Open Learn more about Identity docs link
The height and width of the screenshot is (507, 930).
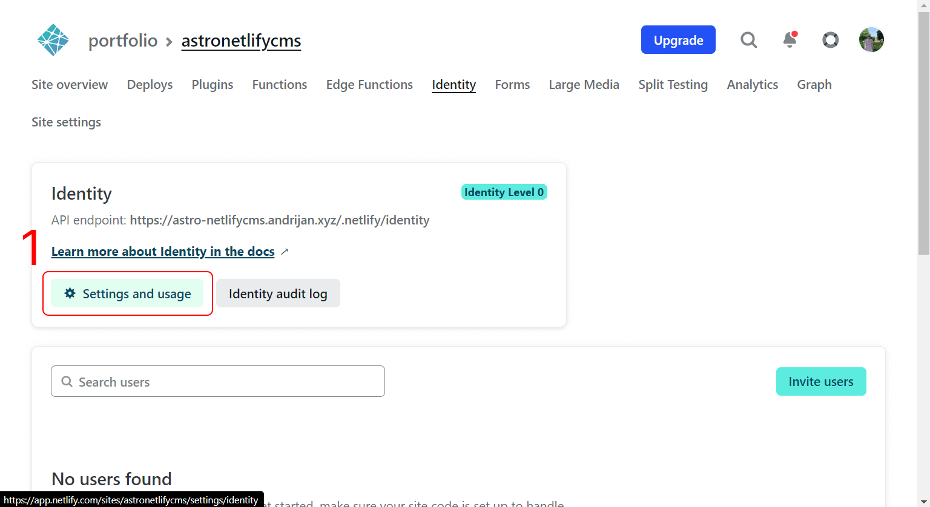tap(163, 252)
